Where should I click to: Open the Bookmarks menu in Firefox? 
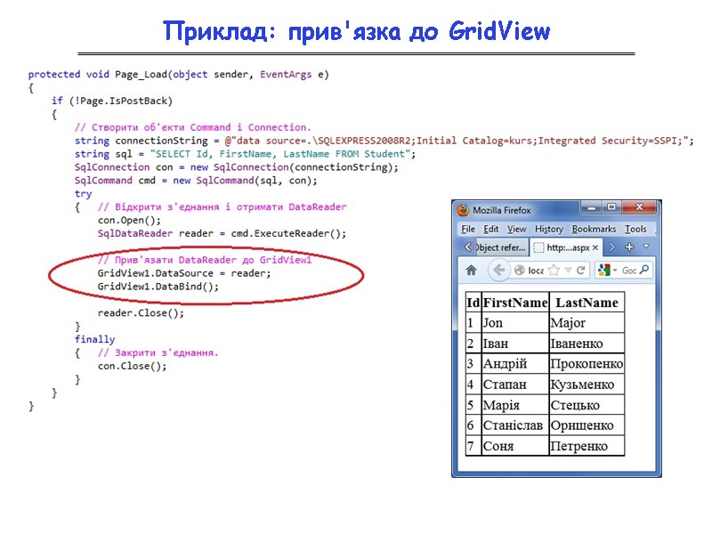(594, 230)
